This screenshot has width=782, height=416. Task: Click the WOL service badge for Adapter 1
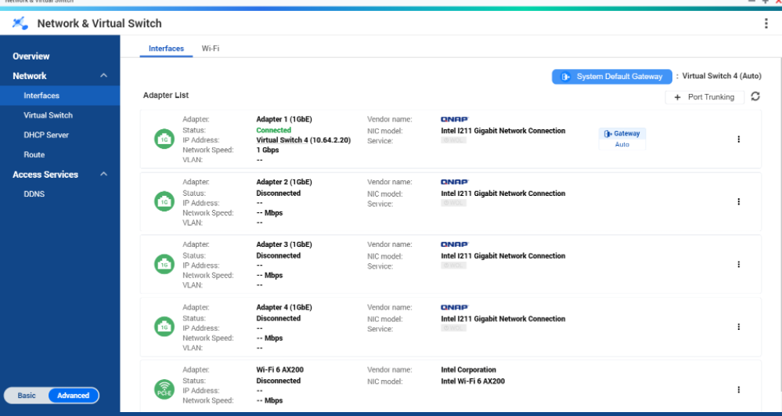coord(453,140)
